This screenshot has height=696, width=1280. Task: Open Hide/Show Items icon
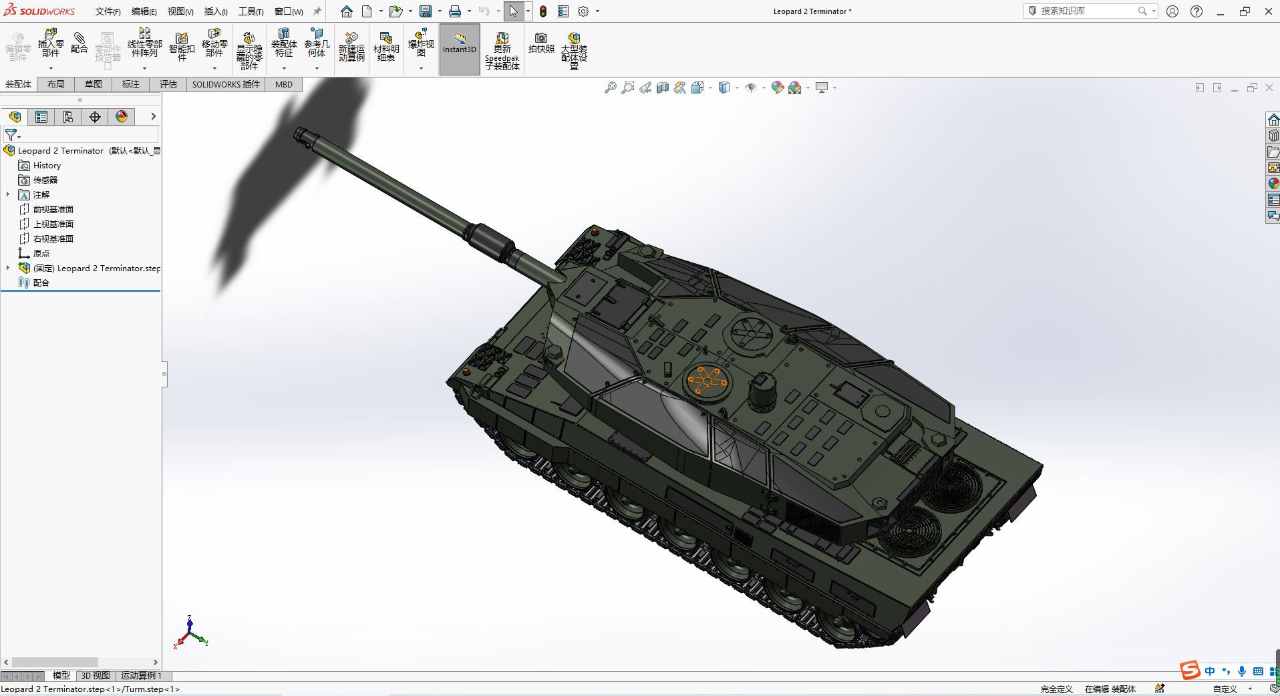coord(751,88)
